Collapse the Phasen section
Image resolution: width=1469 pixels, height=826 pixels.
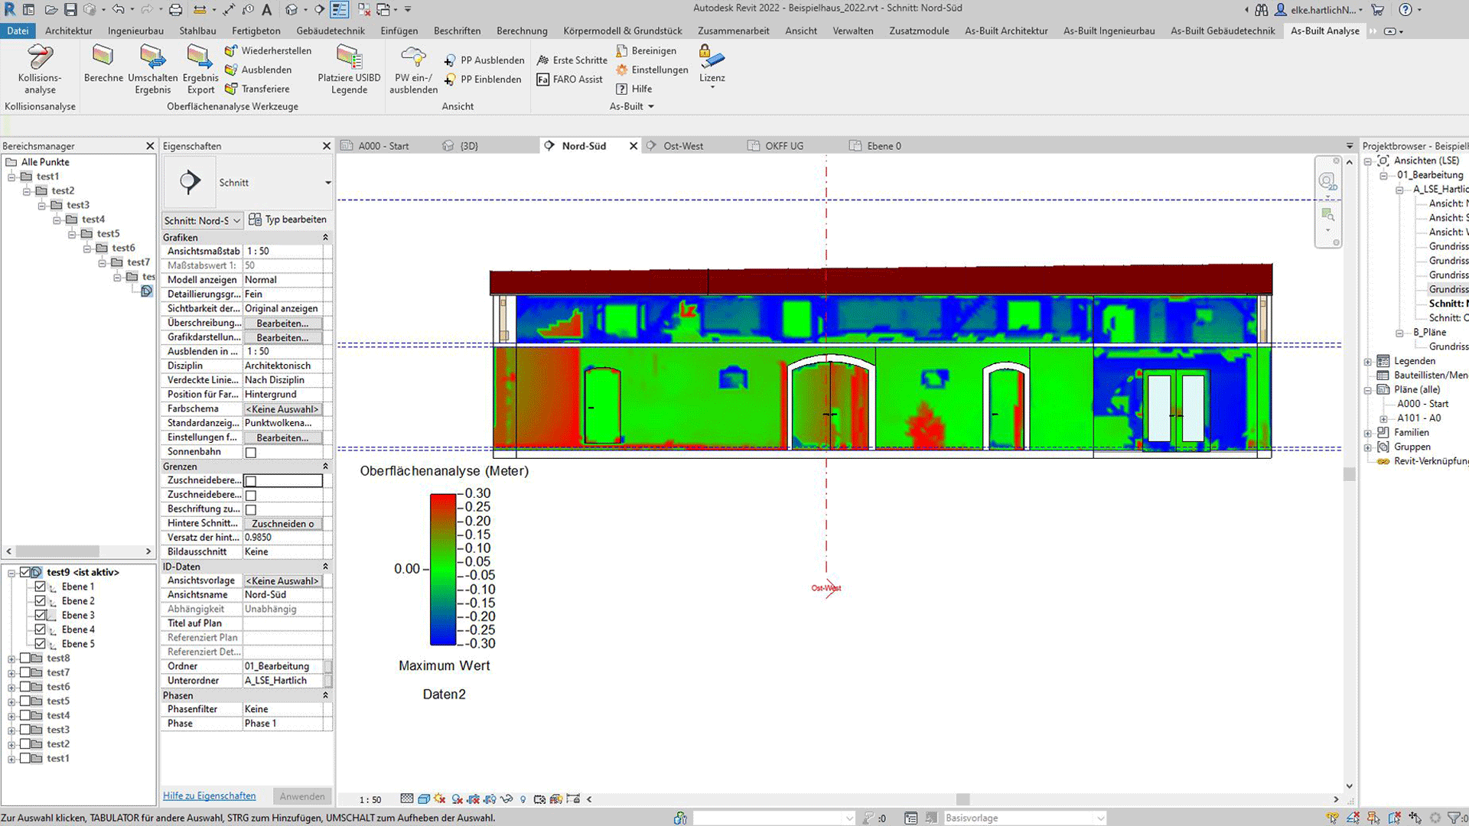[325, 695]
